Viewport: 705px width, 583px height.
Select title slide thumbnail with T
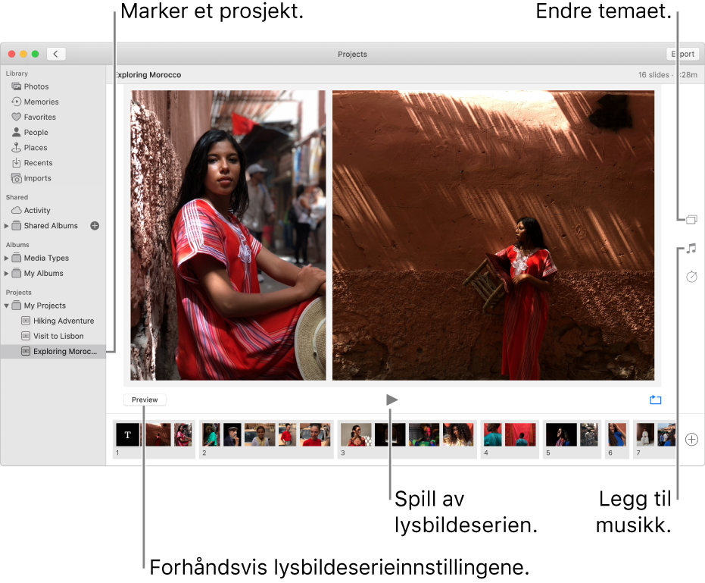(128, 434)
